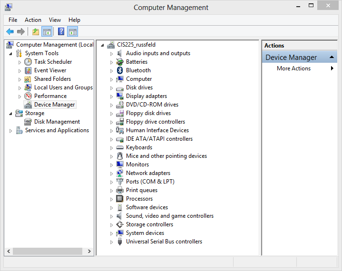
Task: Expand the Display adapters node
Action: (x=112, y=97)
